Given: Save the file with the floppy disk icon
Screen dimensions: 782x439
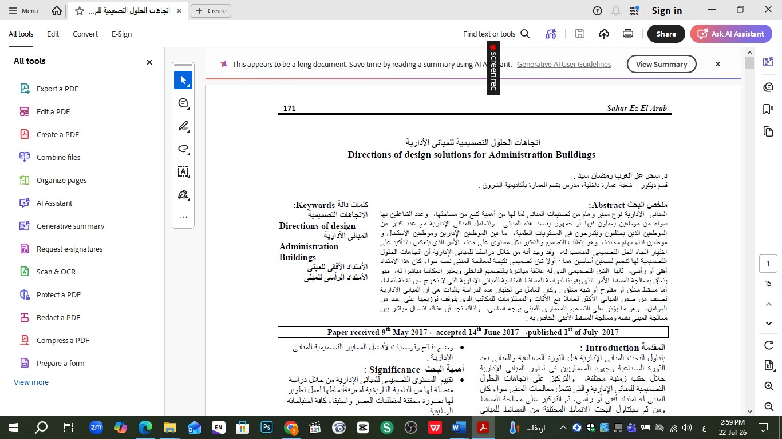Looking at the screenshot, I should [579, 34].
